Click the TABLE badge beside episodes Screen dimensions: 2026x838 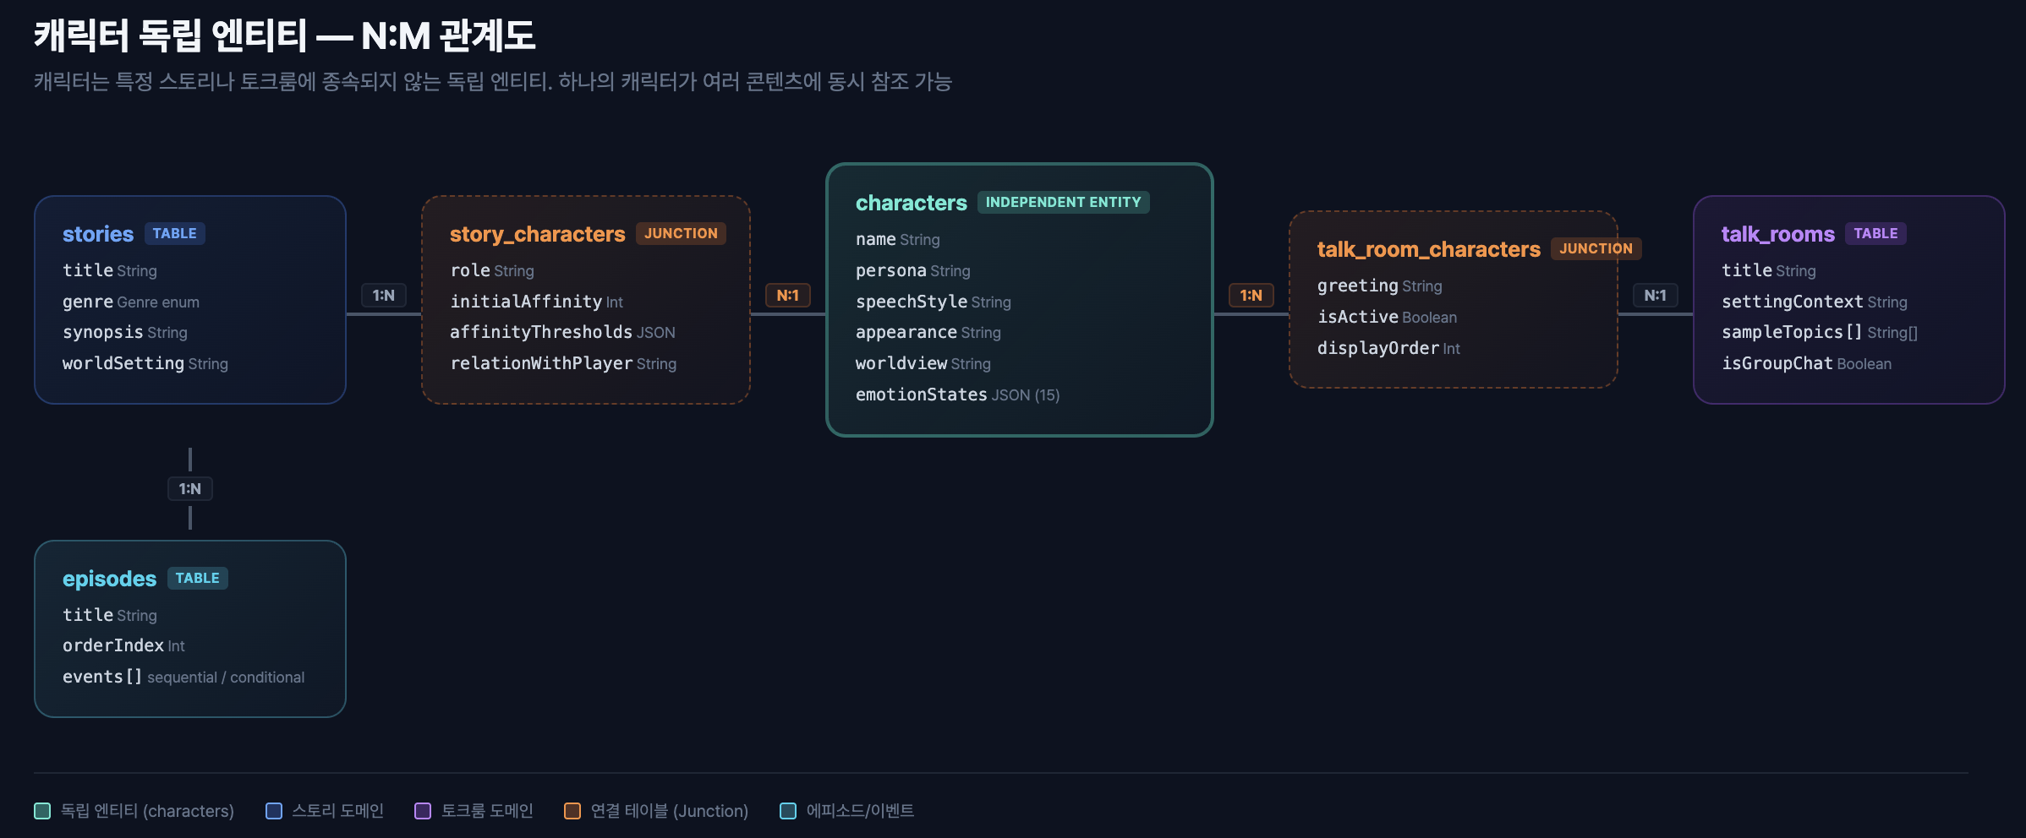coord(197,578)
